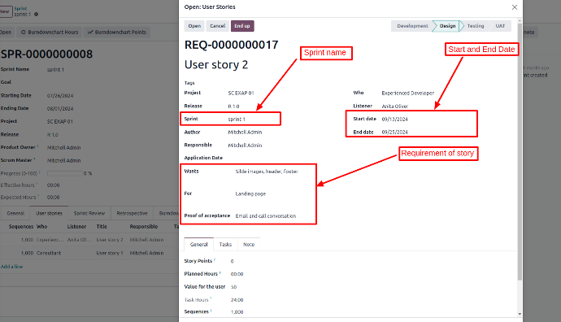The width and height of the screenshot is (561, 322).
Task: Open the Sprint Review tab
Action: (89, 213)
